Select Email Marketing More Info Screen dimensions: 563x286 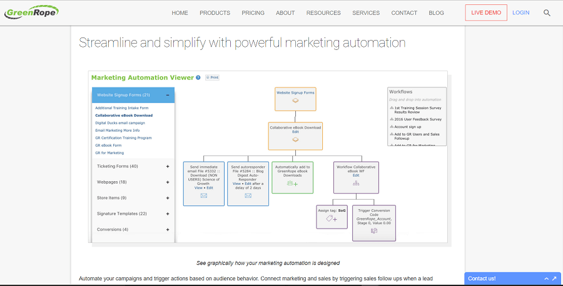coord(118,131)
